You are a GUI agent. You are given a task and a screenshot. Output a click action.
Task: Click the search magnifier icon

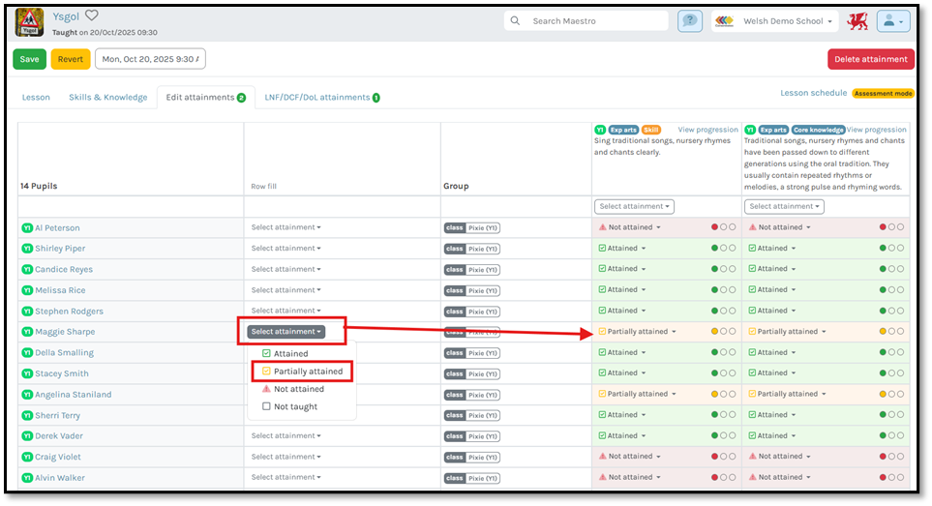point(515,21)
